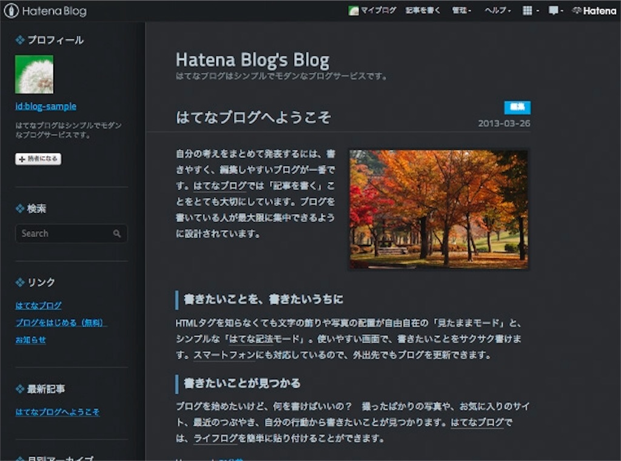Click the はてなブログへようこそ article heading
Screen dimensions: 621x461
tap(253, 117)
